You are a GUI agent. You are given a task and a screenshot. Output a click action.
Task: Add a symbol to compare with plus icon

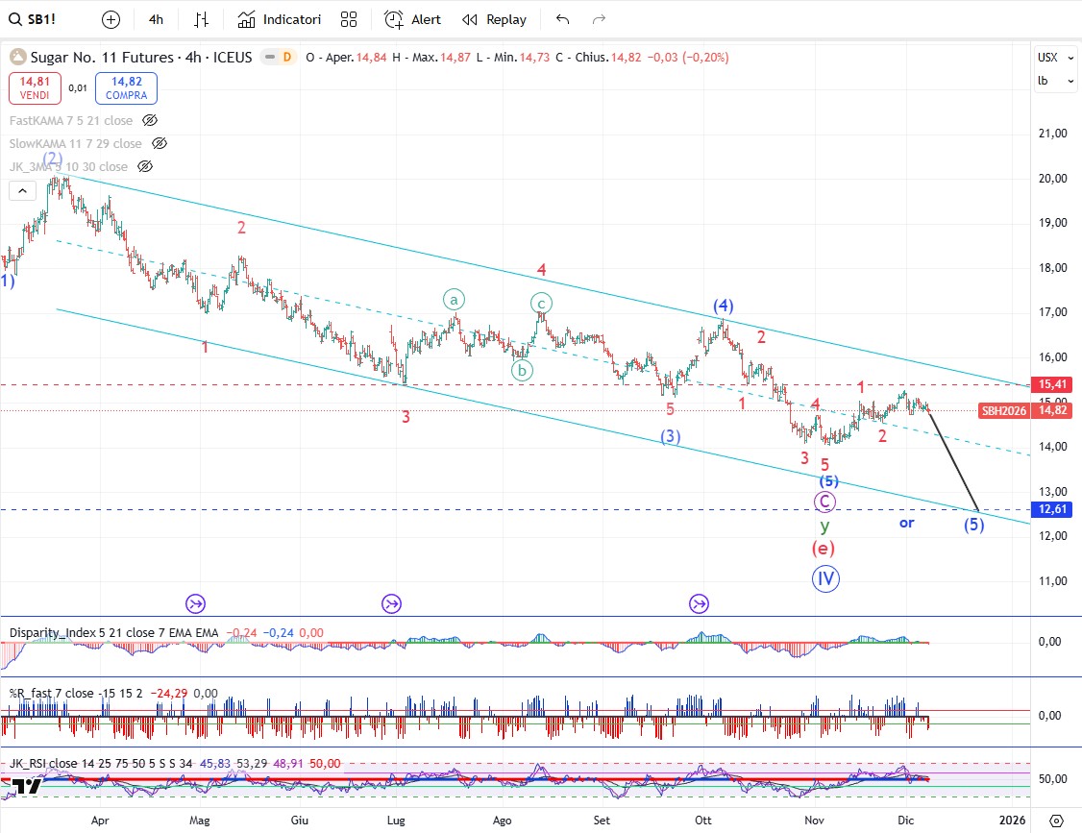(111, 20)
